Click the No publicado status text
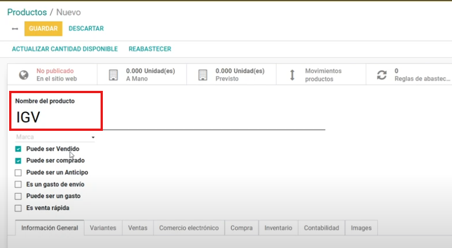The image size is (452, 248). (x=55, y=71)
